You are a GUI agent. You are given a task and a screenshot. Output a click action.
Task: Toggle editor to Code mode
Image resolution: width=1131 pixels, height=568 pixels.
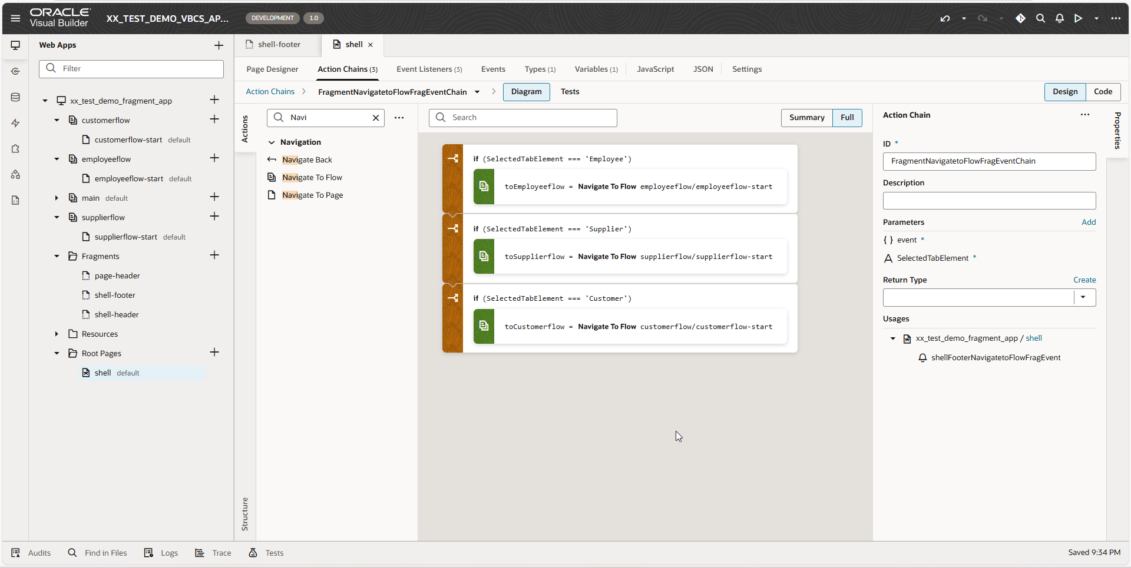pos(1103,92)
